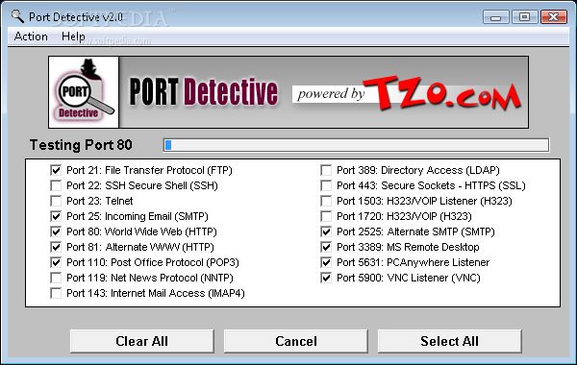Click the Select All button

(x=450, y=341)
